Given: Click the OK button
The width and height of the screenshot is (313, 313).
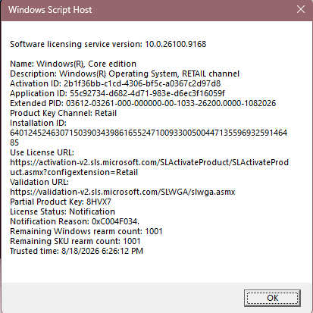Looking at the screenshot, I should coord(272,298).
